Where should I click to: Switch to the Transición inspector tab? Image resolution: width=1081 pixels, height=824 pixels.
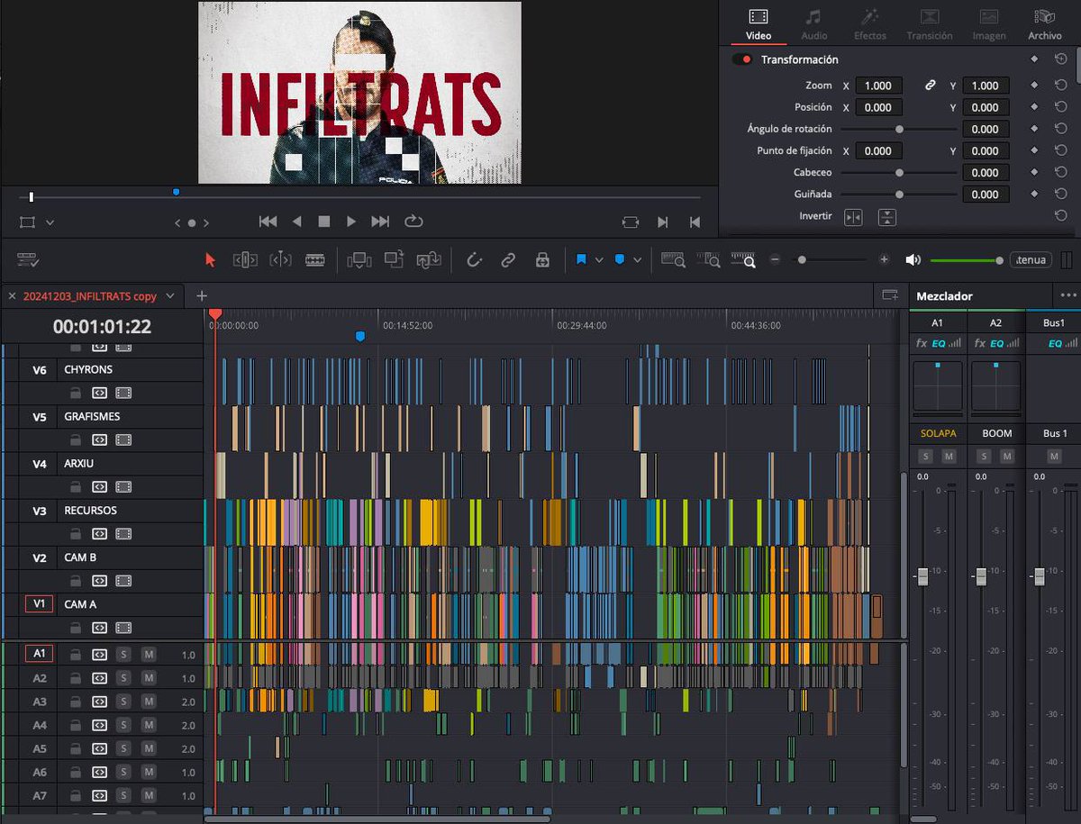(x=930, y=24)
